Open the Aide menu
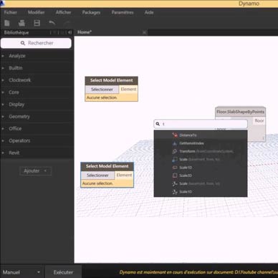 149,12
